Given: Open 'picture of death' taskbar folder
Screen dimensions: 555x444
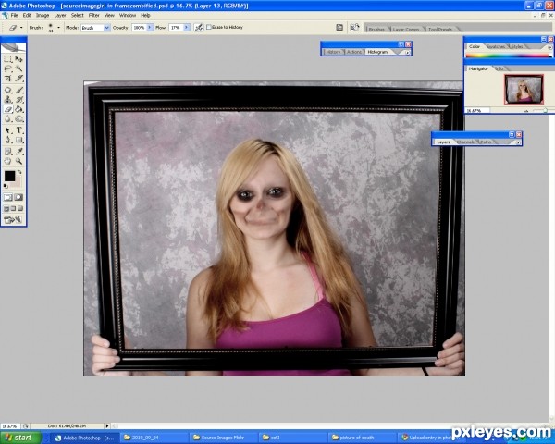Looking at the screenshot, I should coord(361,438).
